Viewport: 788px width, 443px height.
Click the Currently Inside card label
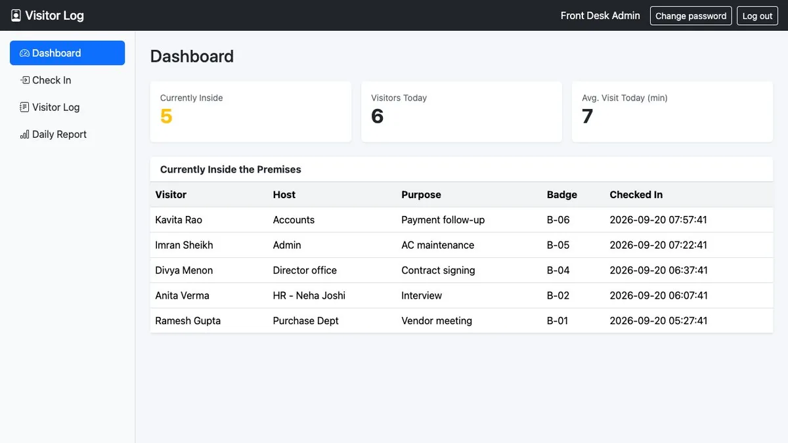191,98
